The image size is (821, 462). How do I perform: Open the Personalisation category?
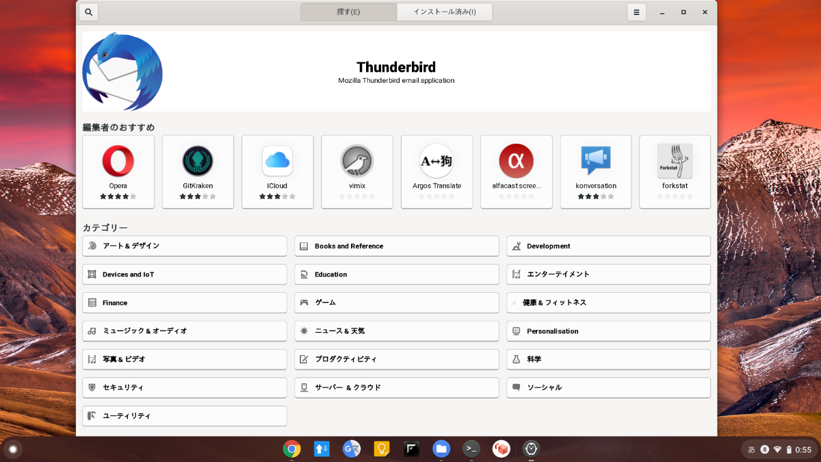[x=609, y=331]
